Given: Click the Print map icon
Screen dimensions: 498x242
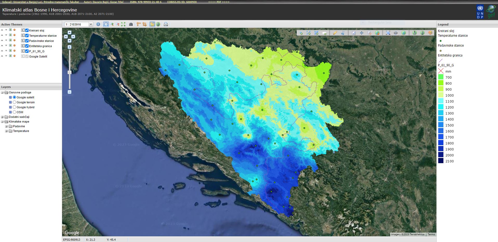Looking at the screenshot, I should tap(166, 24).
